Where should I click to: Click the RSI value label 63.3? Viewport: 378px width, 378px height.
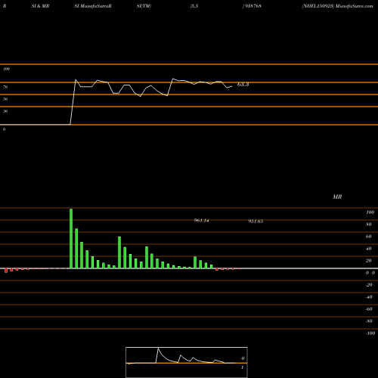(x=243, y=85)
